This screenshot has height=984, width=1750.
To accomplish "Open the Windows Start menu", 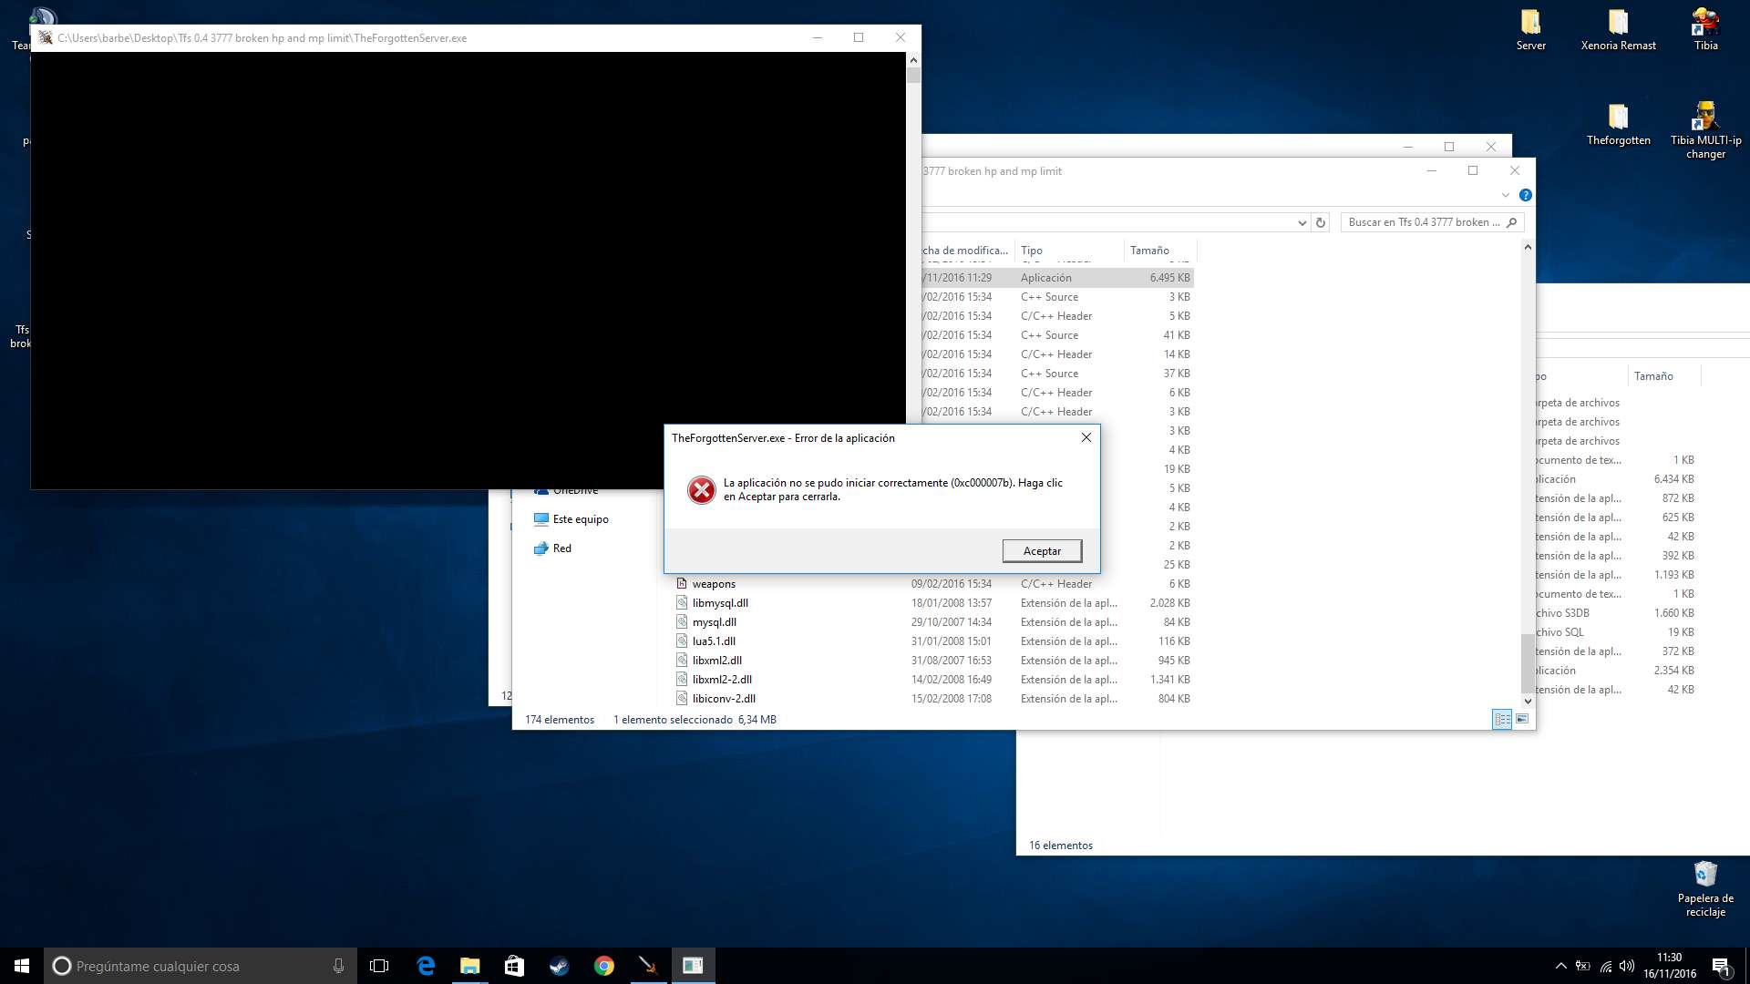I will tap(22, 966).
